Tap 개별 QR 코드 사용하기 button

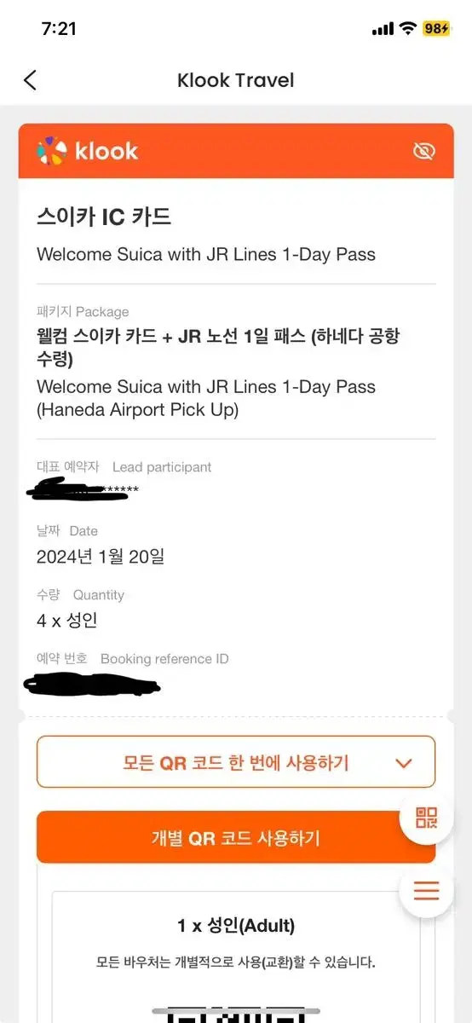pyautogui.click(x=236, y=837)
